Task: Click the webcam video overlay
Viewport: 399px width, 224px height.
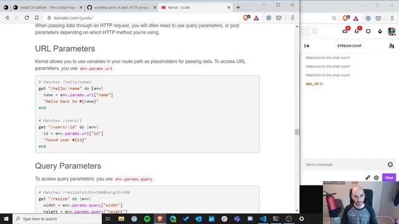Action: coord(361,203)
